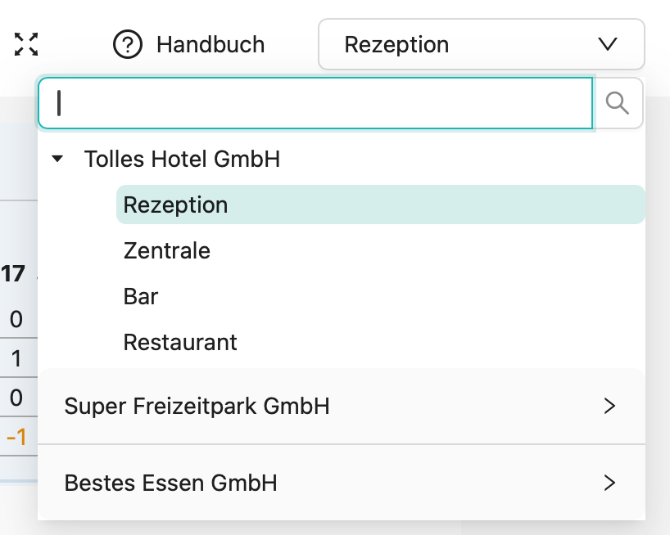Open the Super Freizeitpark GmbH group
Screen dimensions: 670x535
197,406
